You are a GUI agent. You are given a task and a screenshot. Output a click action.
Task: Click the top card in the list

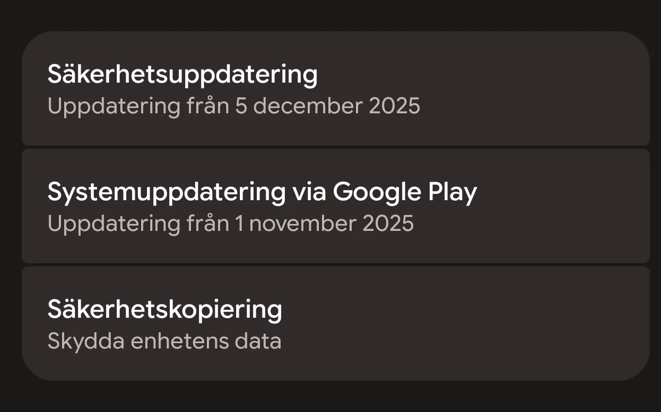point(335,89)
